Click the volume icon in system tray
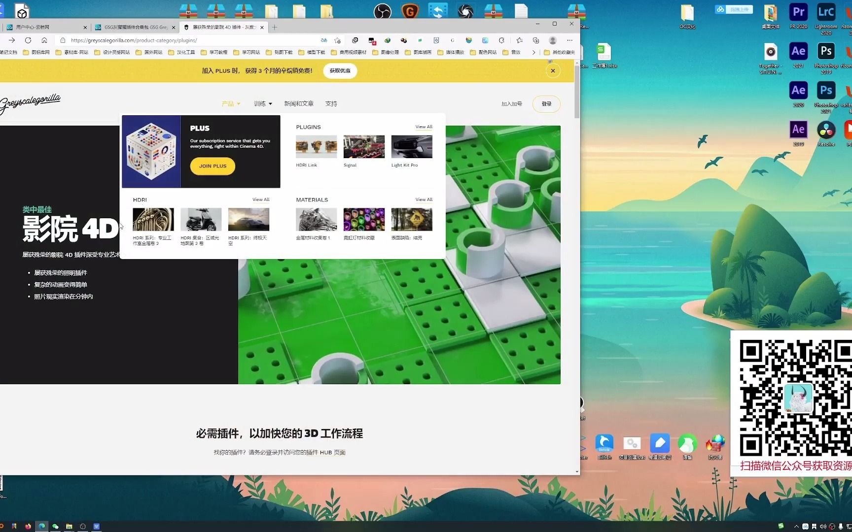The height and width of the screenshot is (532, 852). [823, 526]
